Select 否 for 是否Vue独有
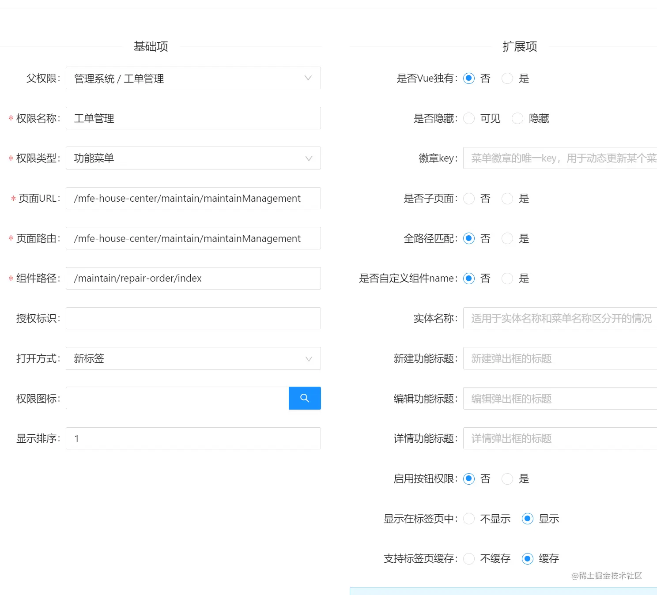657x595 pixels. tap(469, 78)
